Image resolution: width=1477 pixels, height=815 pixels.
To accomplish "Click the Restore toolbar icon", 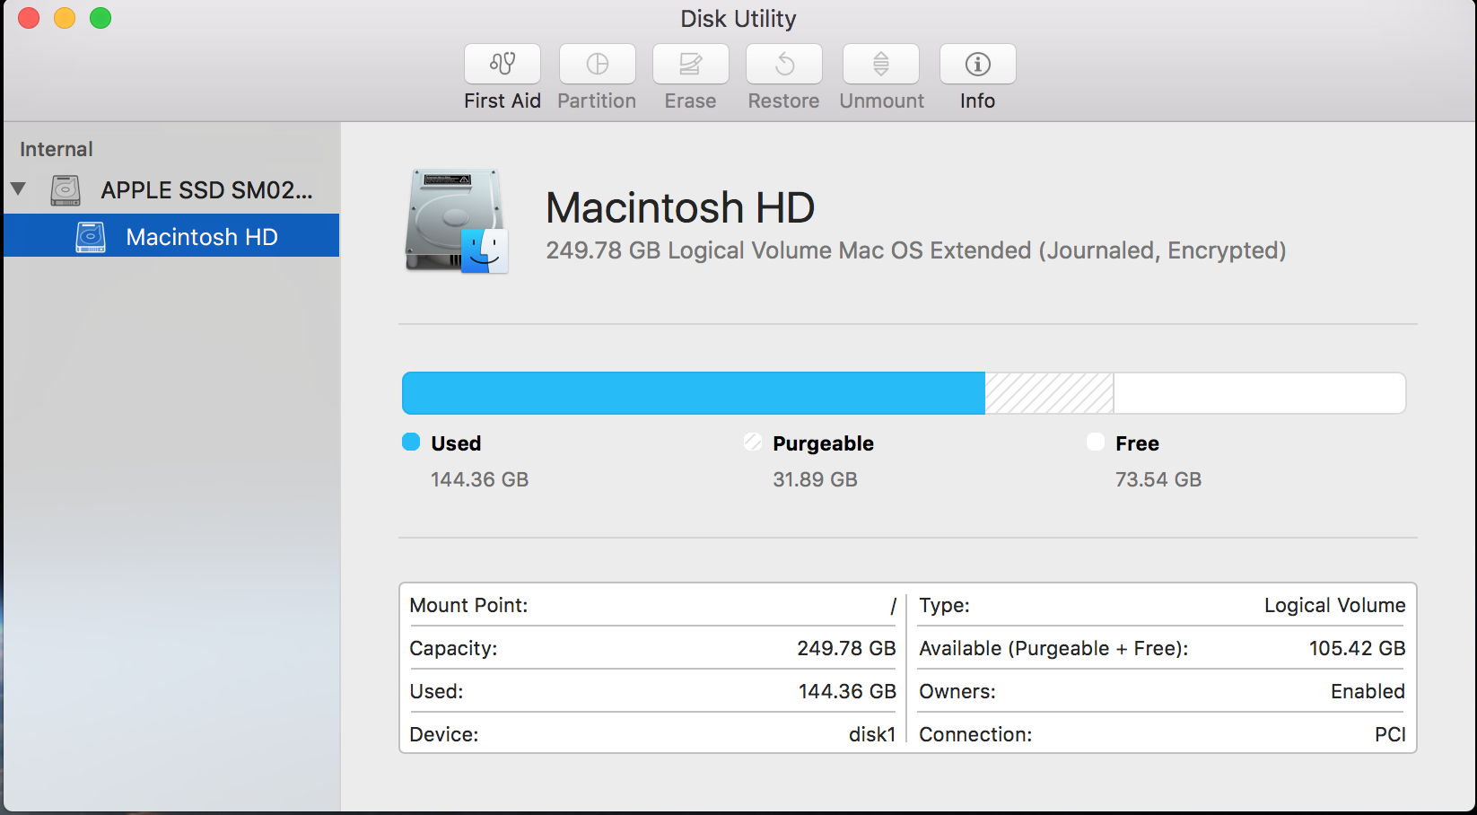I will point(784,64).
